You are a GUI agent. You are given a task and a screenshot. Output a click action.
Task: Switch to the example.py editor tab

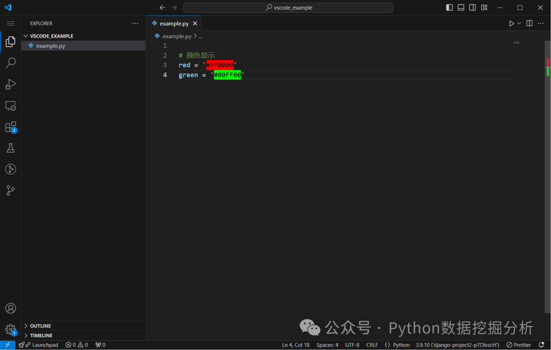pos(173,23)
